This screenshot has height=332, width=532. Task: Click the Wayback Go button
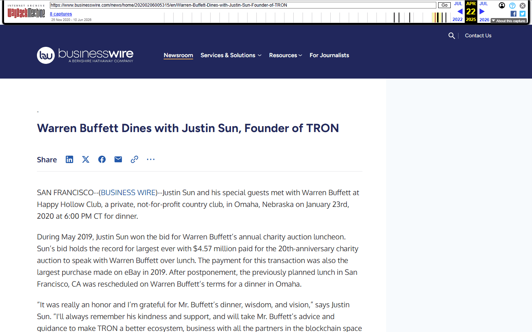click(x=444, y=5)
